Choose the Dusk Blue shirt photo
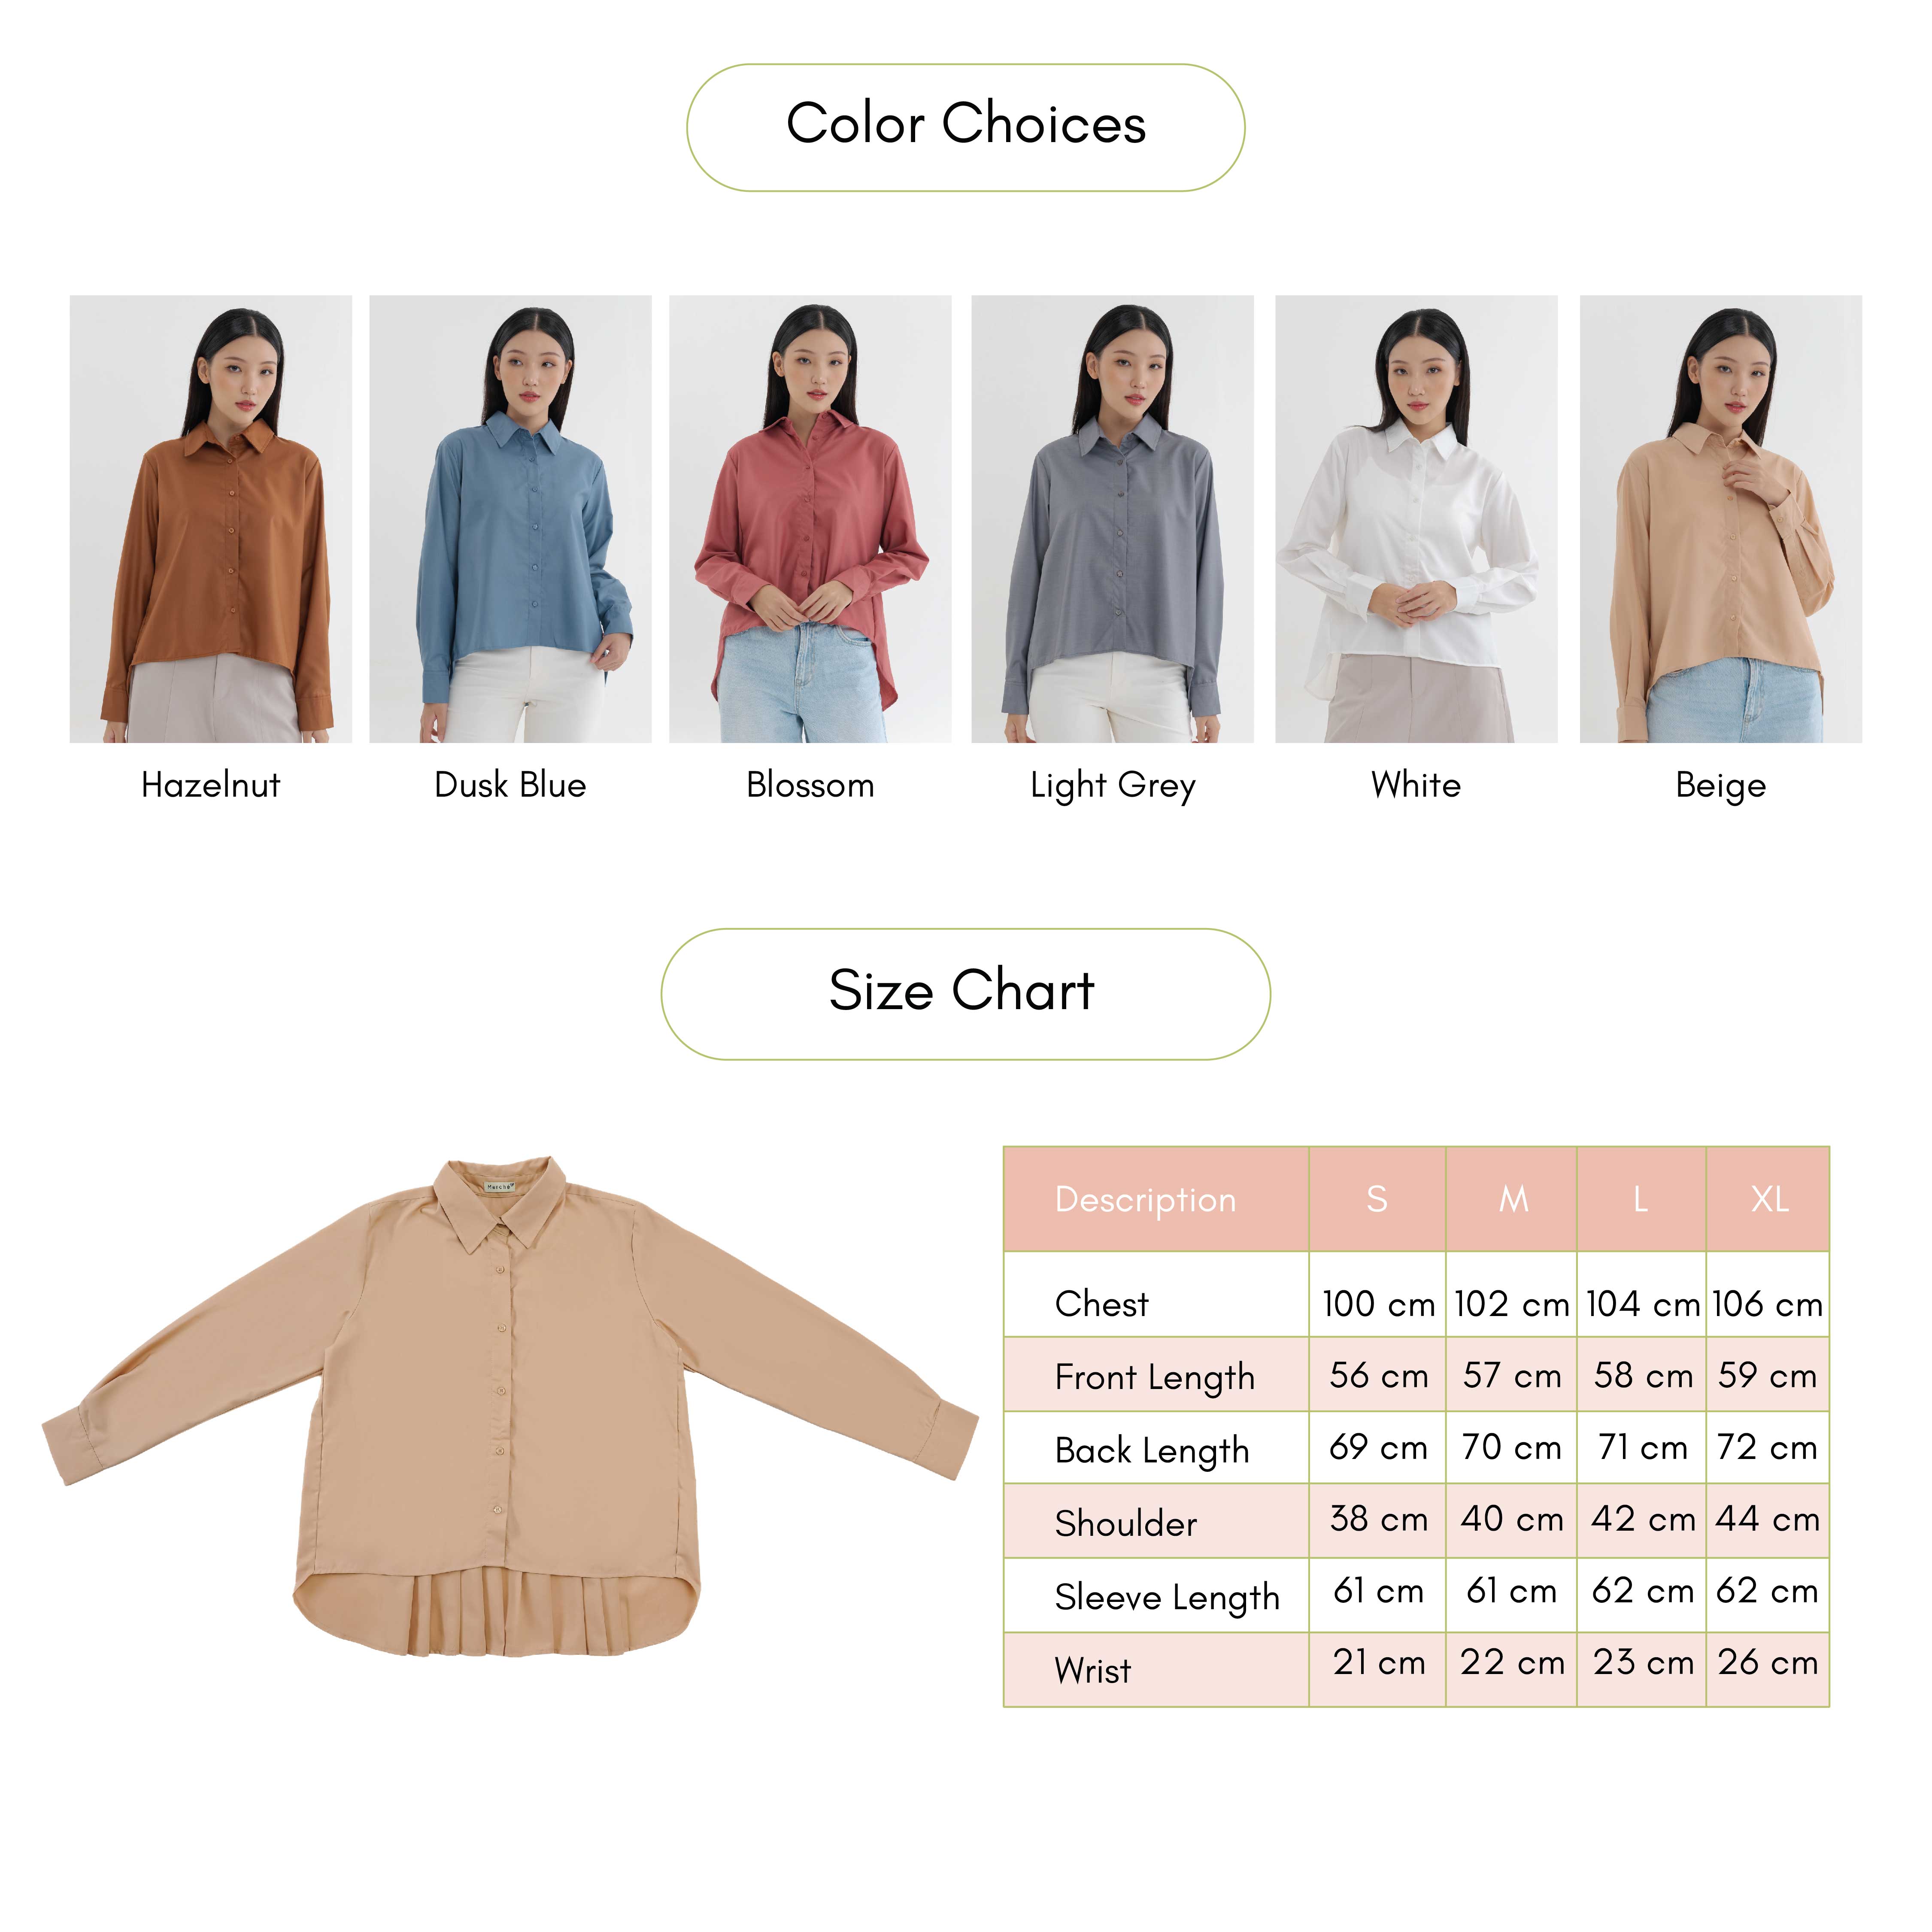Screen dimensions: 1932x1932 [x=510, y=519]
